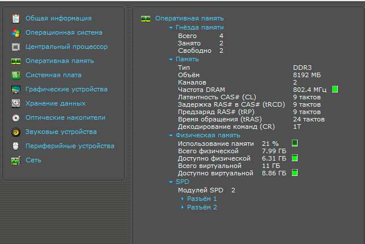
Task: Click the Каналов label
Action: click(x=192, y=82)
